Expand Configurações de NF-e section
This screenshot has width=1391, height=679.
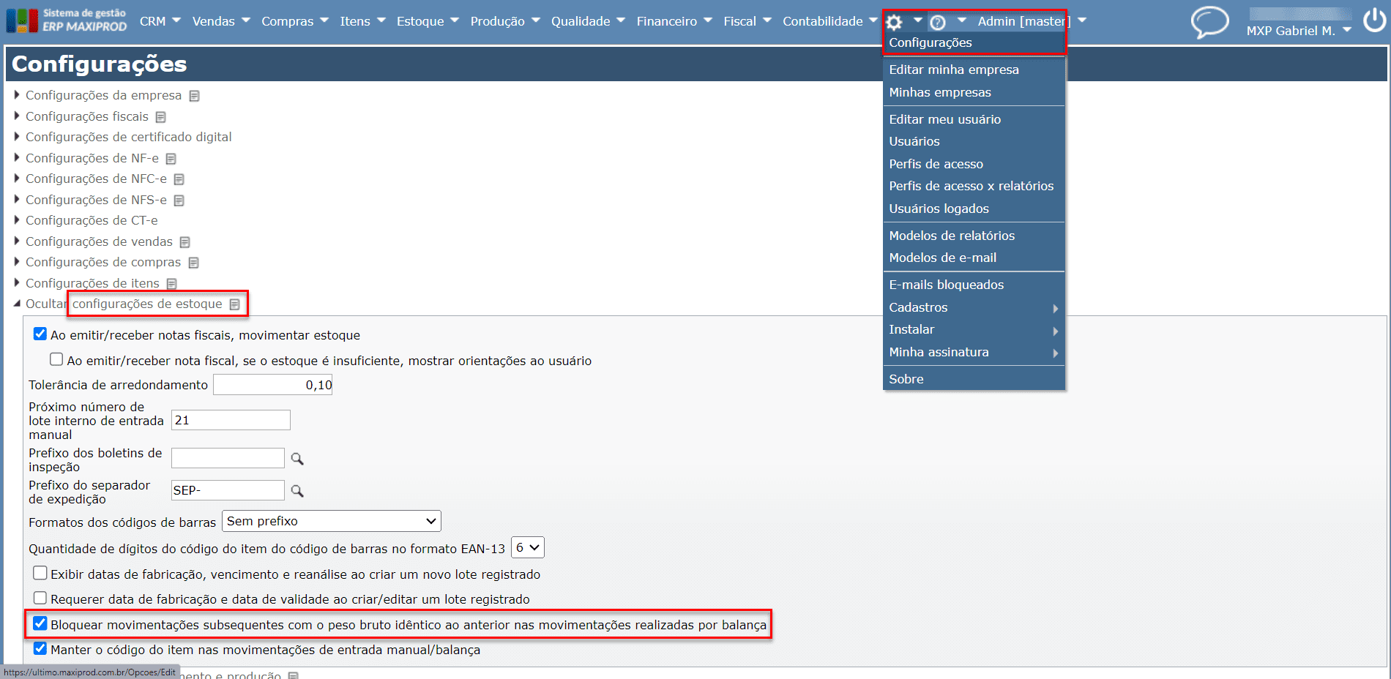pos(92,158)
